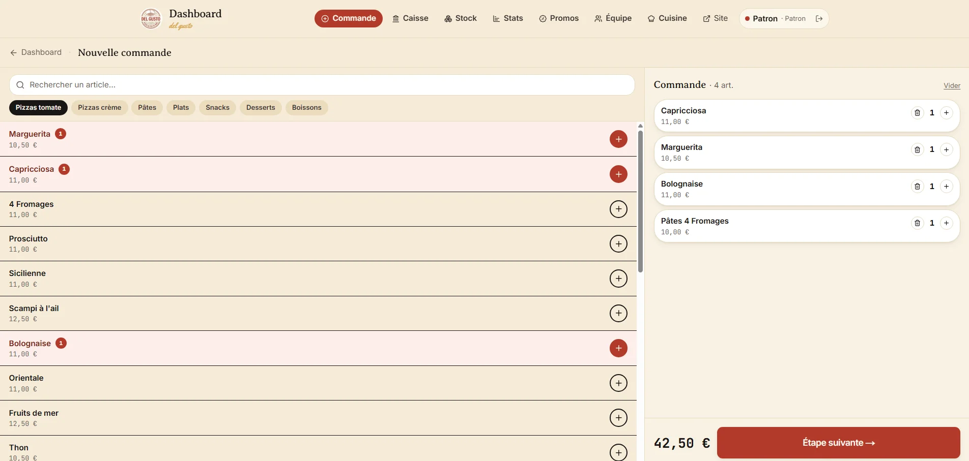
Task: Delete Capricciosa from the order with trash icon
Action: [x=917, y=113]
